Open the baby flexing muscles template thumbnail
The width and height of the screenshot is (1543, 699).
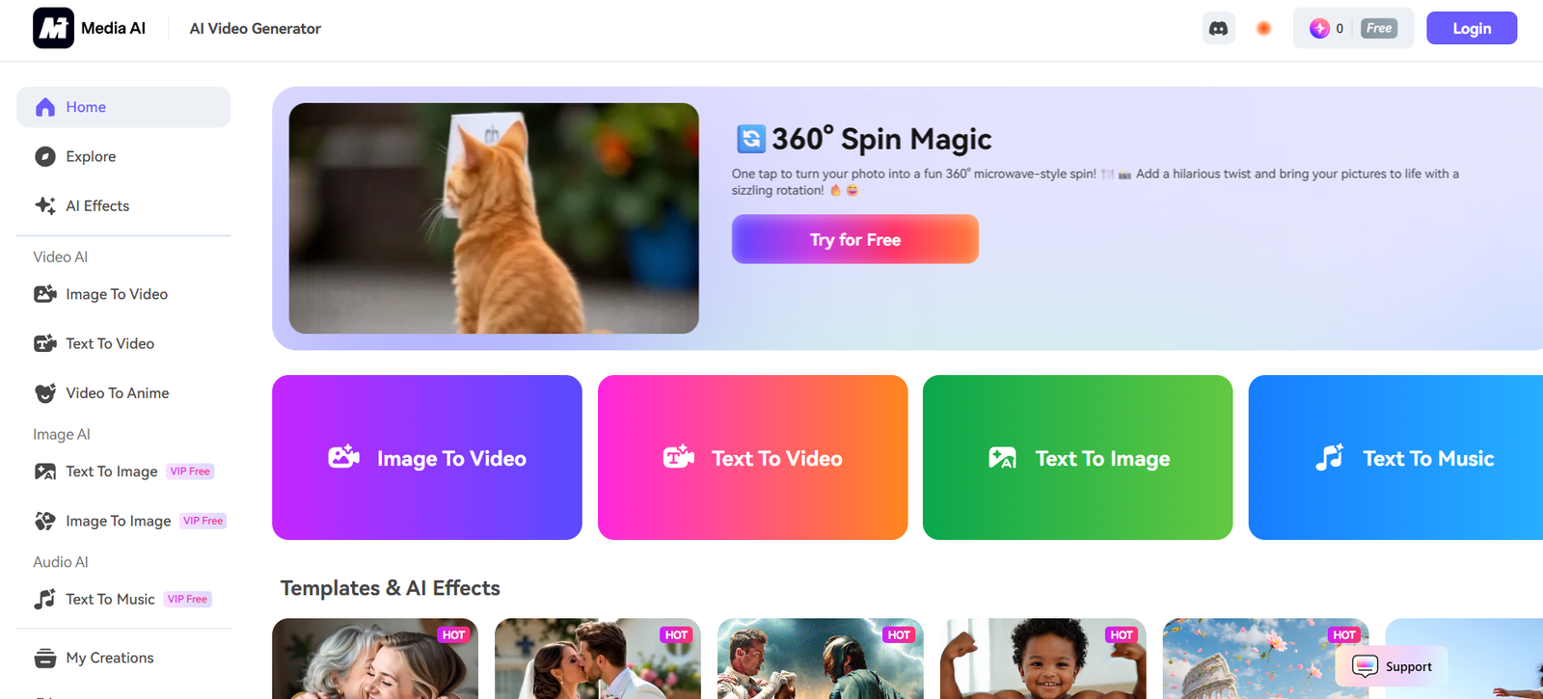click(x=1043, y=659)
